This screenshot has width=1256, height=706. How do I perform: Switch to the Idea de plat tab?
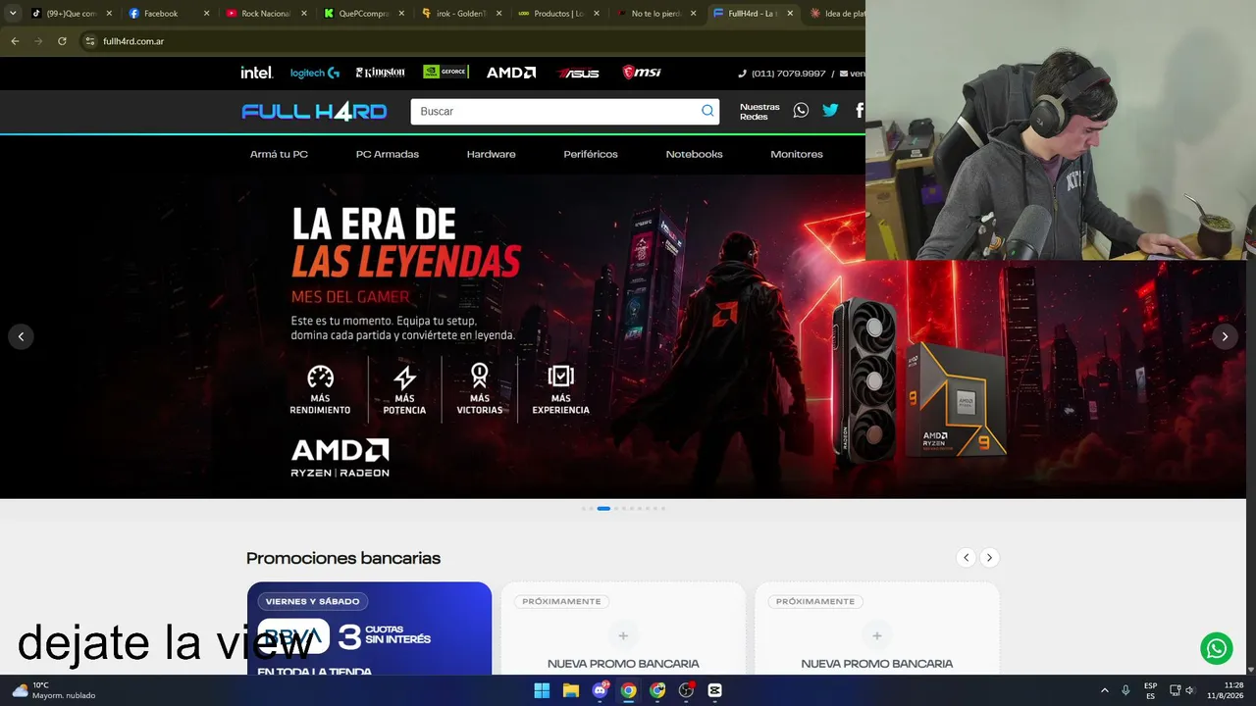coord(834,14)
